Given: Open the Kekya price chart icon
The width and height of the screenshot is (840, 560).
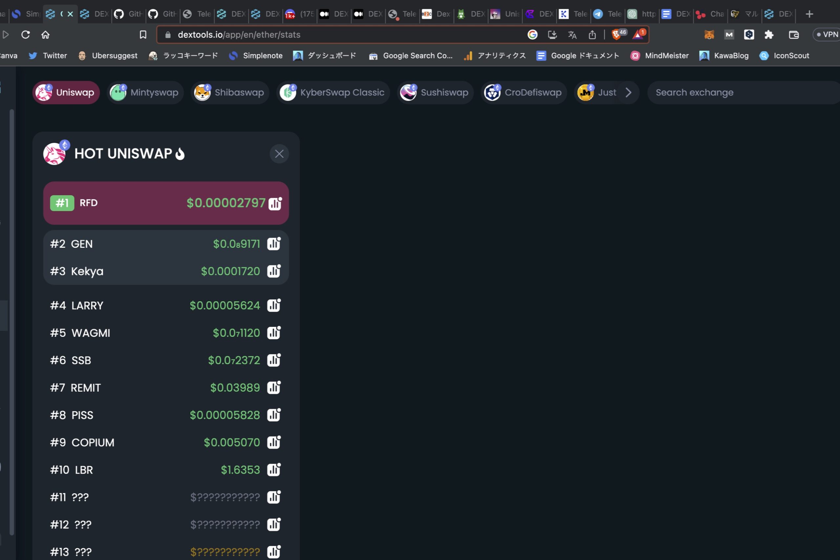Looking at the screenshot, I should click(x=273, y=271).
